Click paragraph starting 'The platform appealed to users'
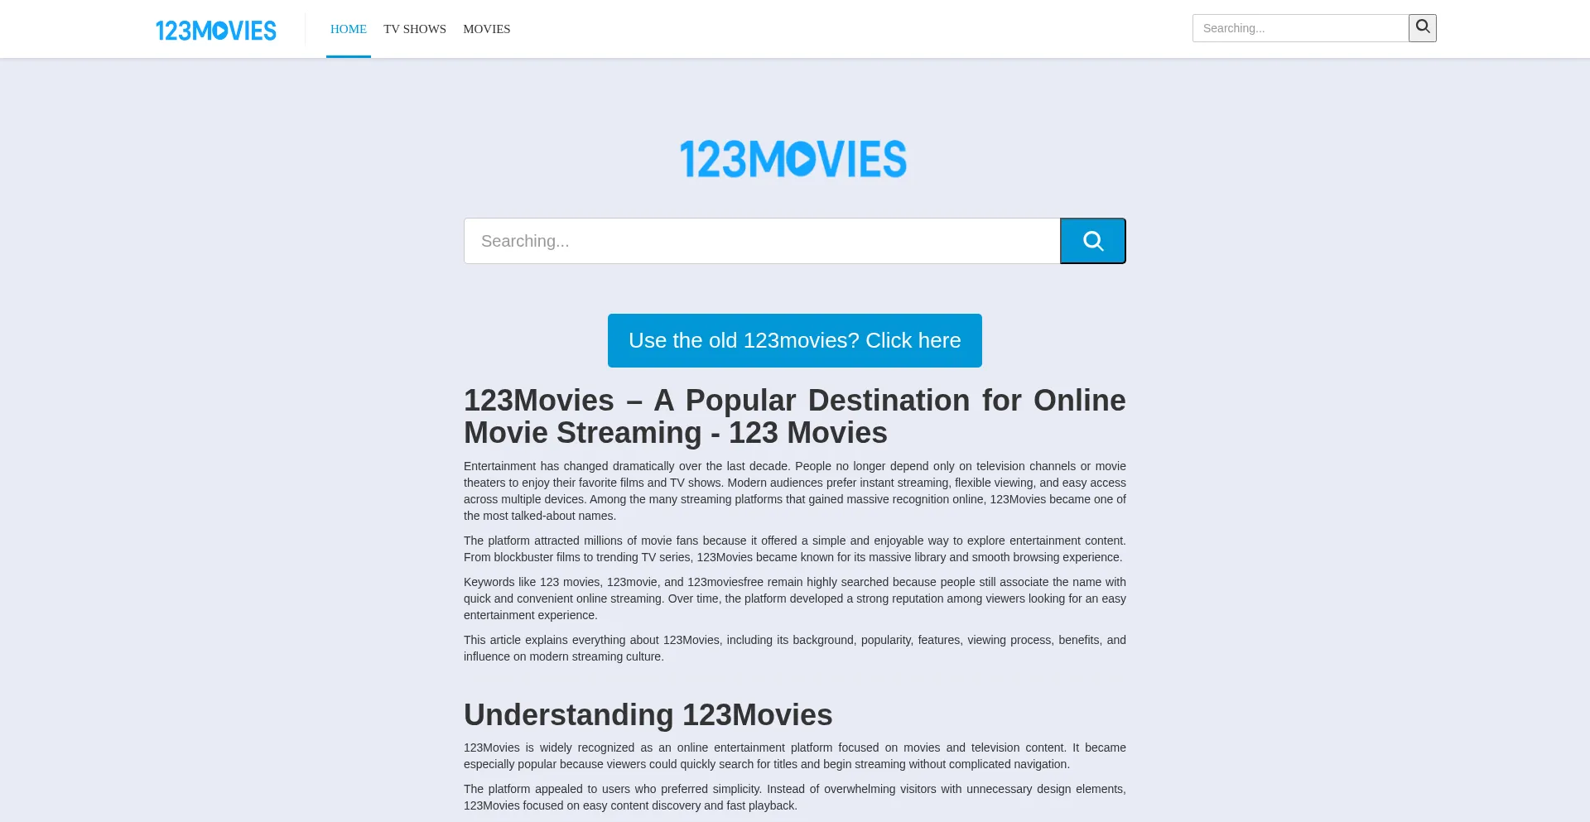1590x822 pixels. coord(795,797)
